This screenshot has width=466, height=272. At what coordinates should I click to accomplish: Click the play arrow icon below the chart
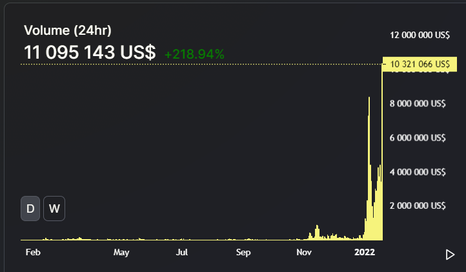point(450,255)
